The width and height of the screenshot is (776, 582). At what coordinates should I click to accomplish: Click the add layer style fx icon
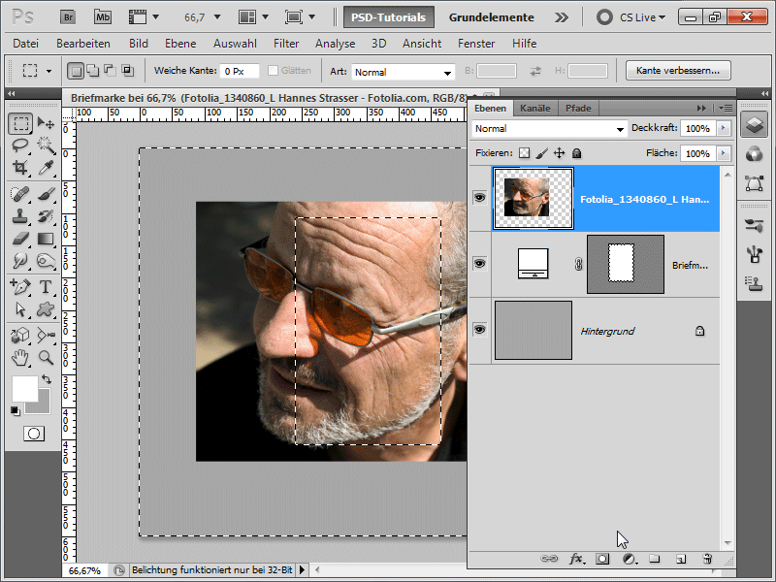[x=576, y=560]
